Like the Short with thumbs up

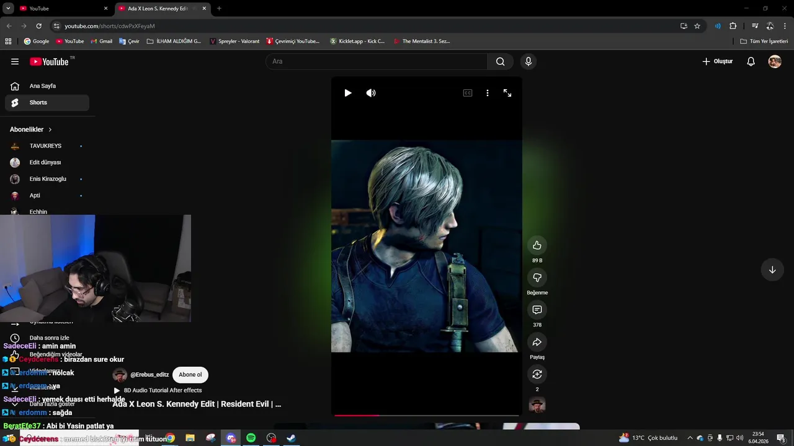537,245
